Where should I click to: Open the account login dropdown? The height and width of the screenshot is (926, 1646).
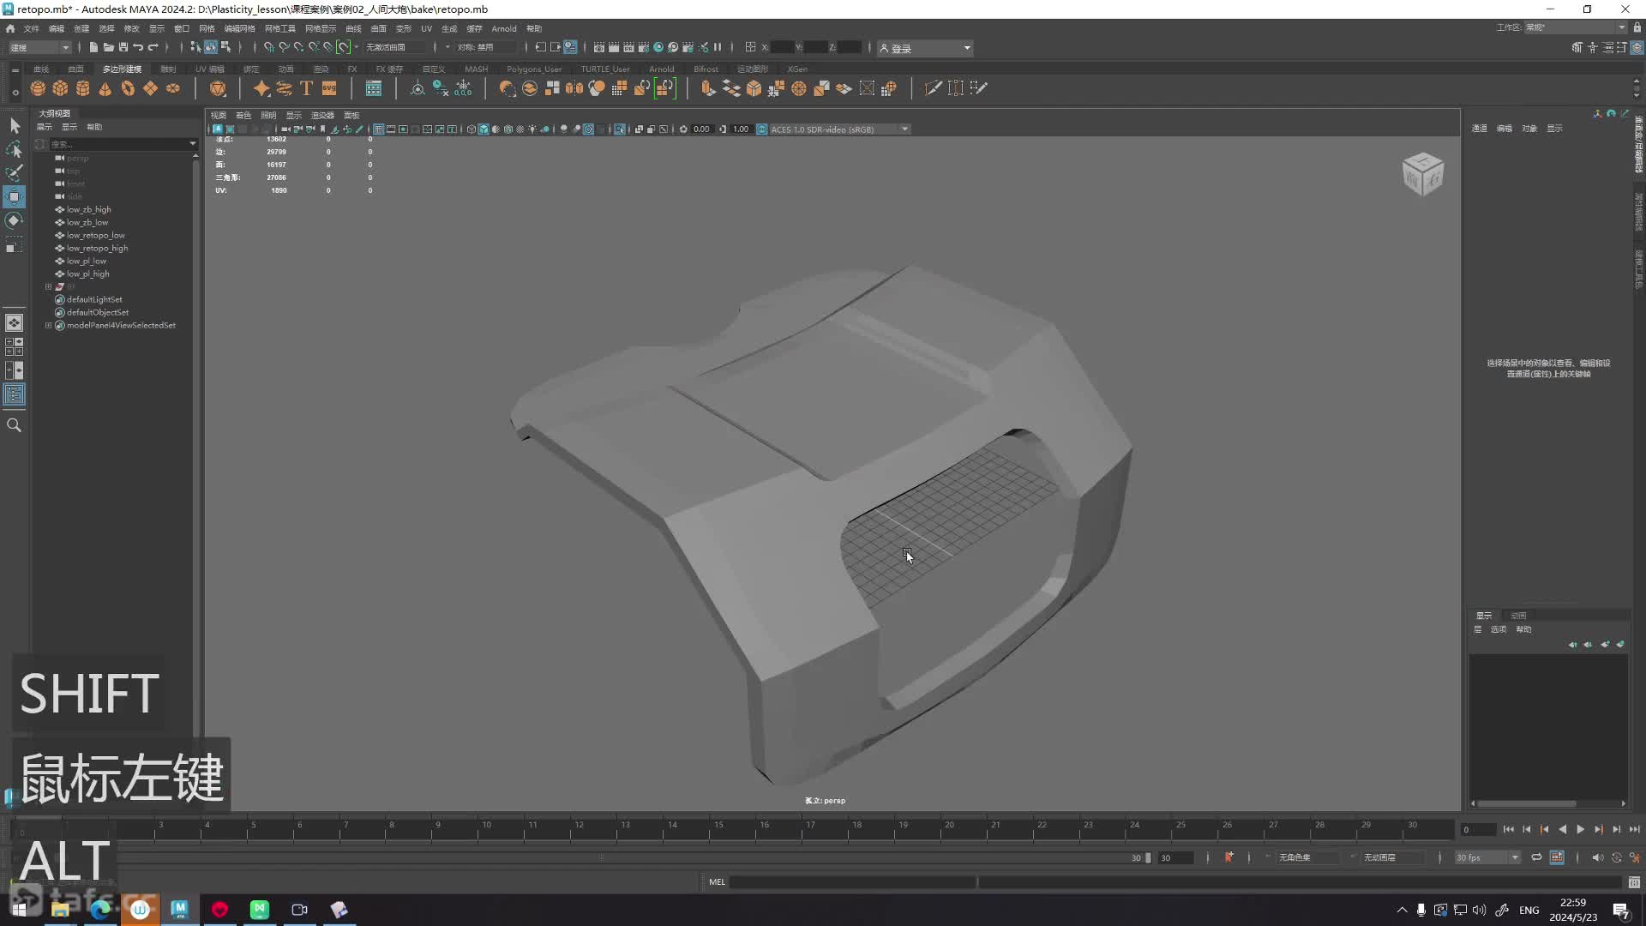(x=925, y=48)
